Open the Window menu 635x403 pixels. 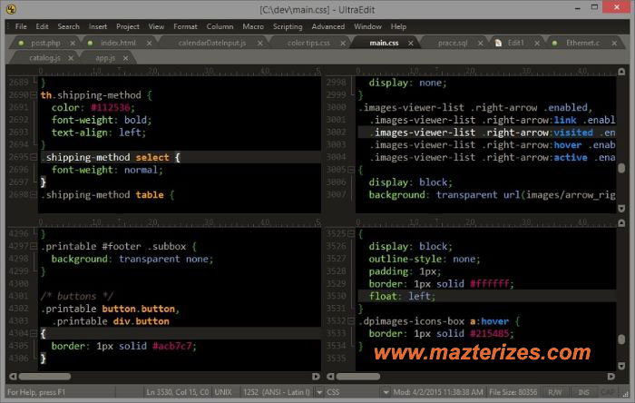367,26
